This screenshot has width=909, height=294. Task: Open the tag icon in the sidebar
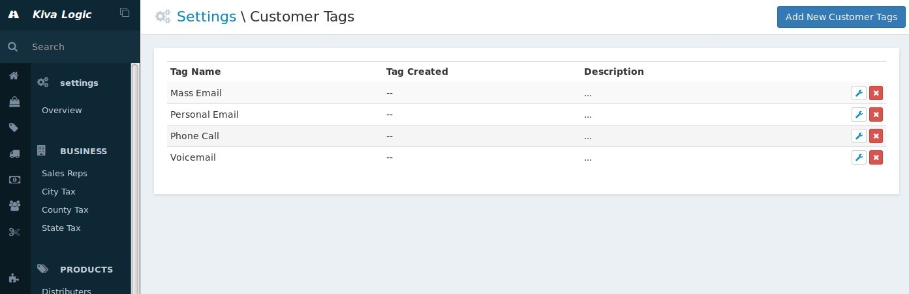coord(13,127)
